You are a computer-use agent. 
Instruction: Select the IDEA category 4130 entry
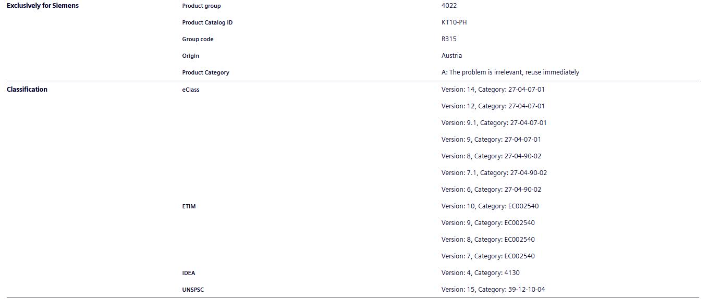[x=480, y=273]
